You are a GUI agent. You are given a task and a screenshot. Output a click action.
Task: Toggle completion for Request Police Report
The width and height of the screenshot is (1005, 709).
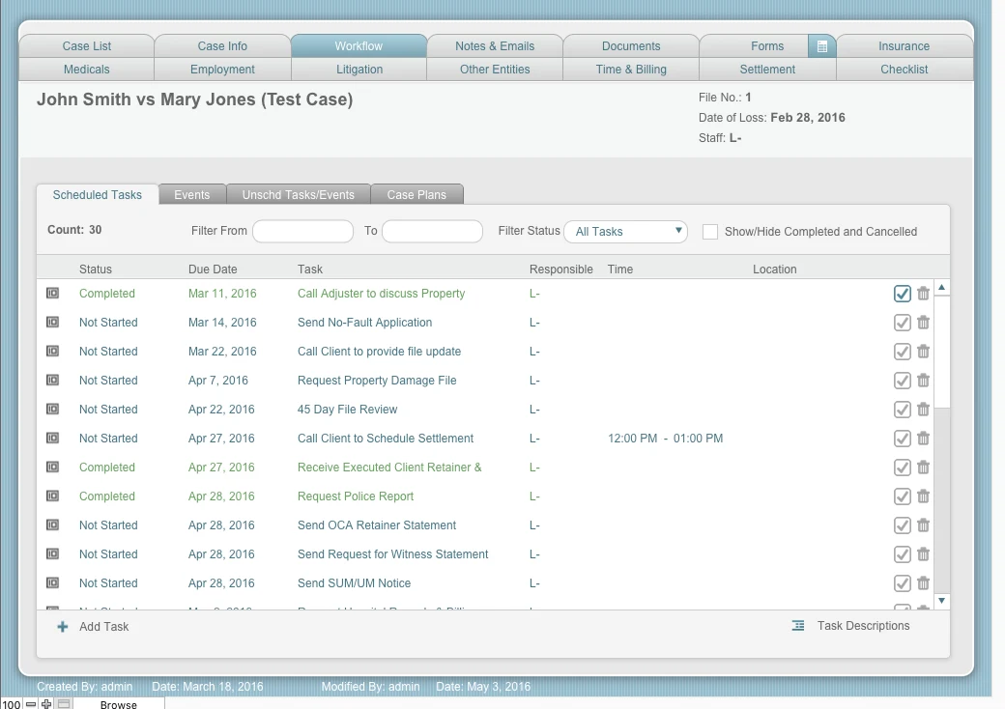coord(902,496)
